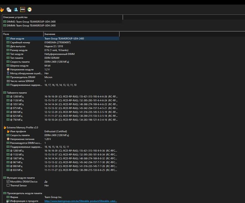Click the Поле column header
Viewport: 245px width, 203px height.
[x=23, y=34]
